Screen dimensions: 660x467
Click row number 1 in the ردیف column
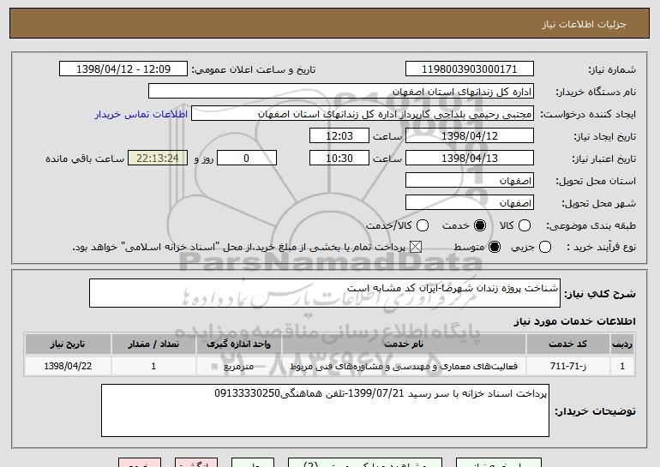point(622,366)
